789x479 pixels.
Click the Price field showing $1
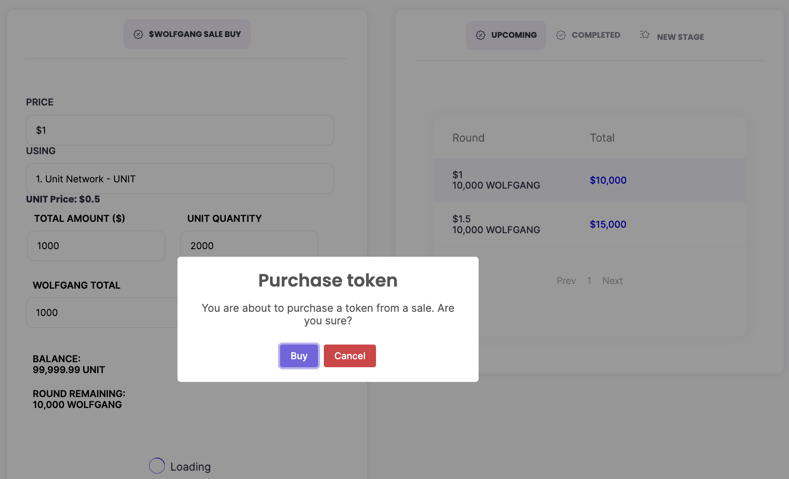click(x=180, y=130)
